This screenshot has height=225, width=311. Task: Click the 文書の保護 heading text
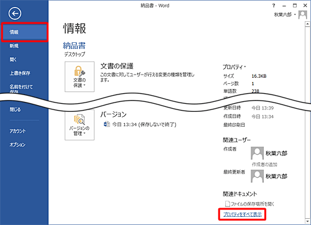tap(117, 66)
